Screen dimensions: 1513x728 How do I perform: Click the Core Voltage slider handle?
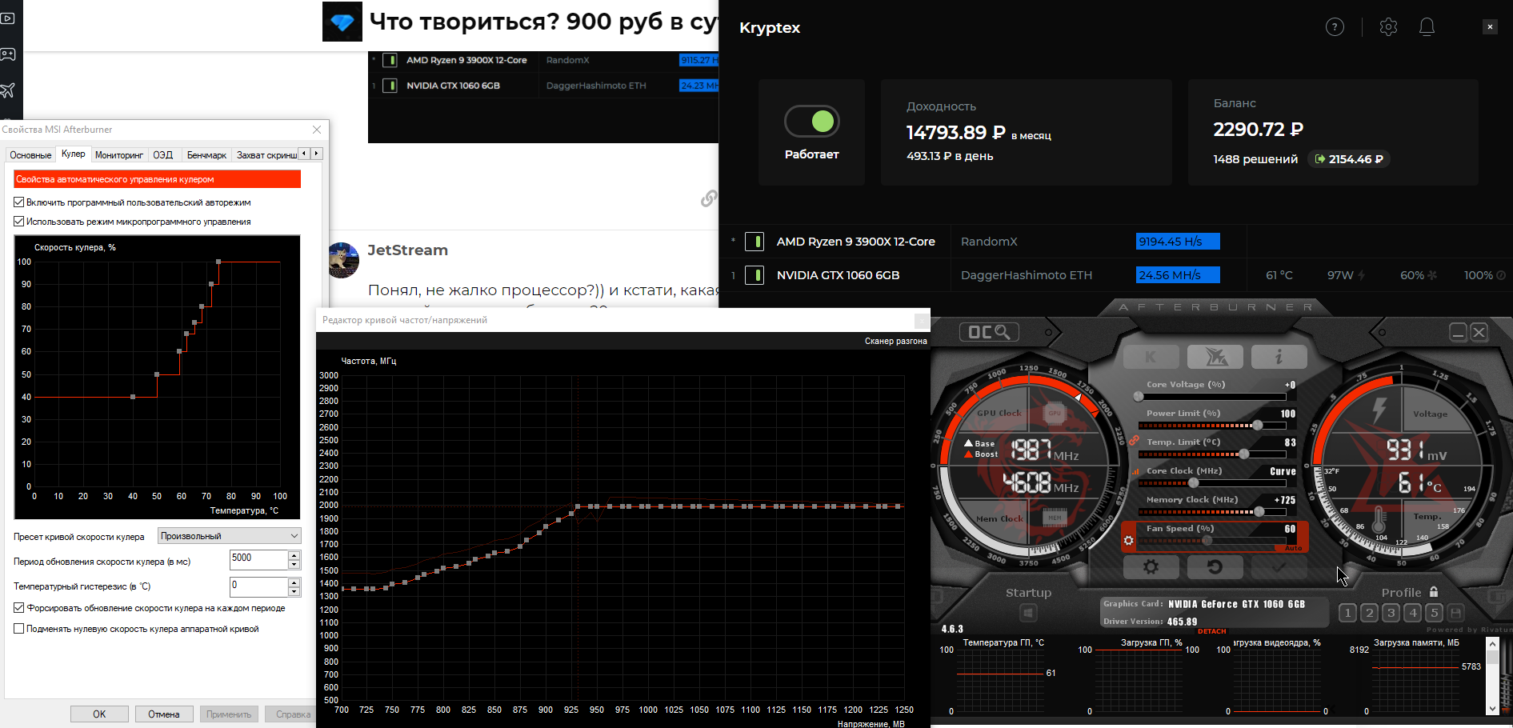[x=1139, y=397]
